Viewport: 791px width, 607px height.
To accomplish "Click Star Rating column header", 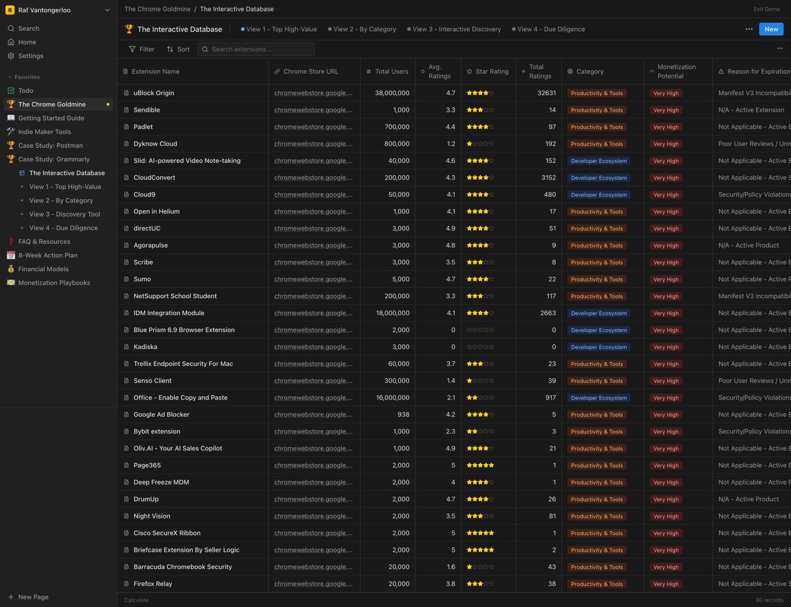I will (487, 71).
